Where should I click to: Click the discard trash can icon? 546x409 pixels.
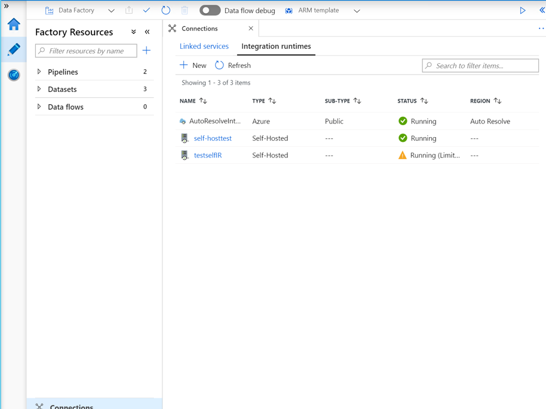point(185,10)
